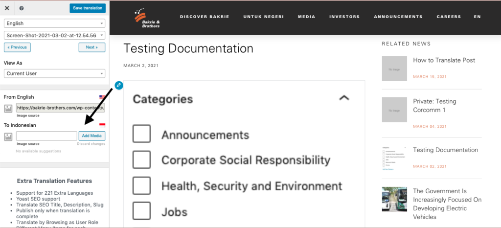Viewport: 501px width, 228px height.
Task: Open the English language dropdown
Action: click(x=55, y=23)
